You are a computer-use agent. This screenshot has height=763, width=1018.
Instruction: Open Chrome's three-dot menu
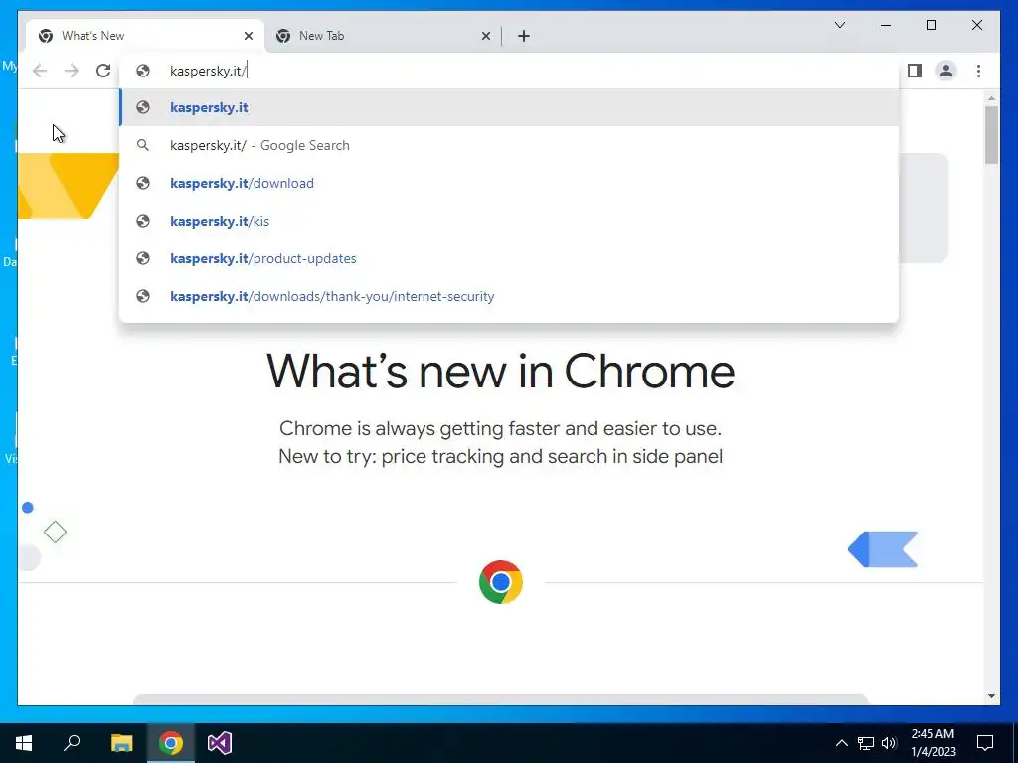(978, 71)
